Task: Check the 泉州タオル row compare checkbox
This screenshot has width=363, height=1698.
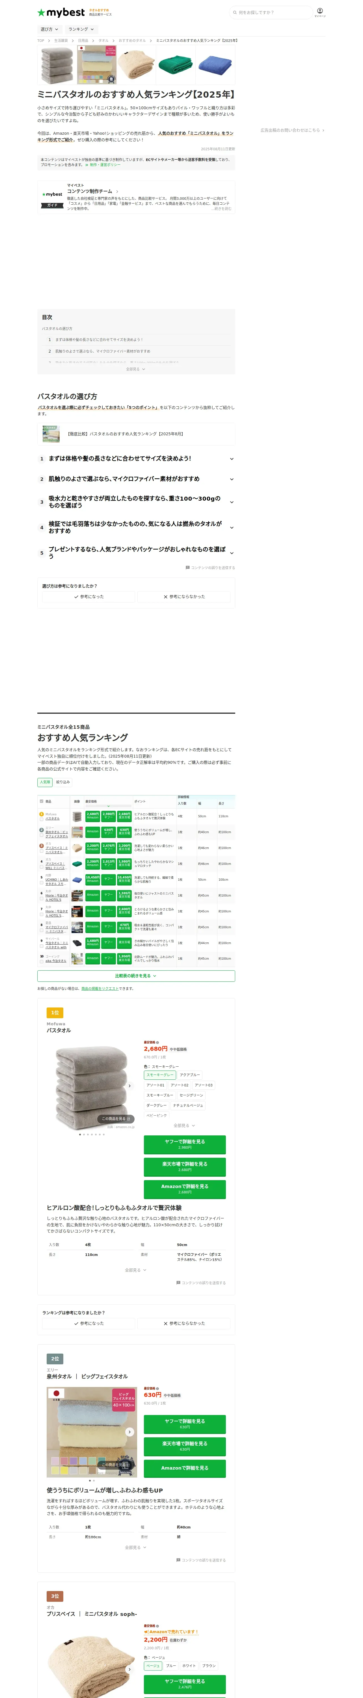Action: [42, 836]
